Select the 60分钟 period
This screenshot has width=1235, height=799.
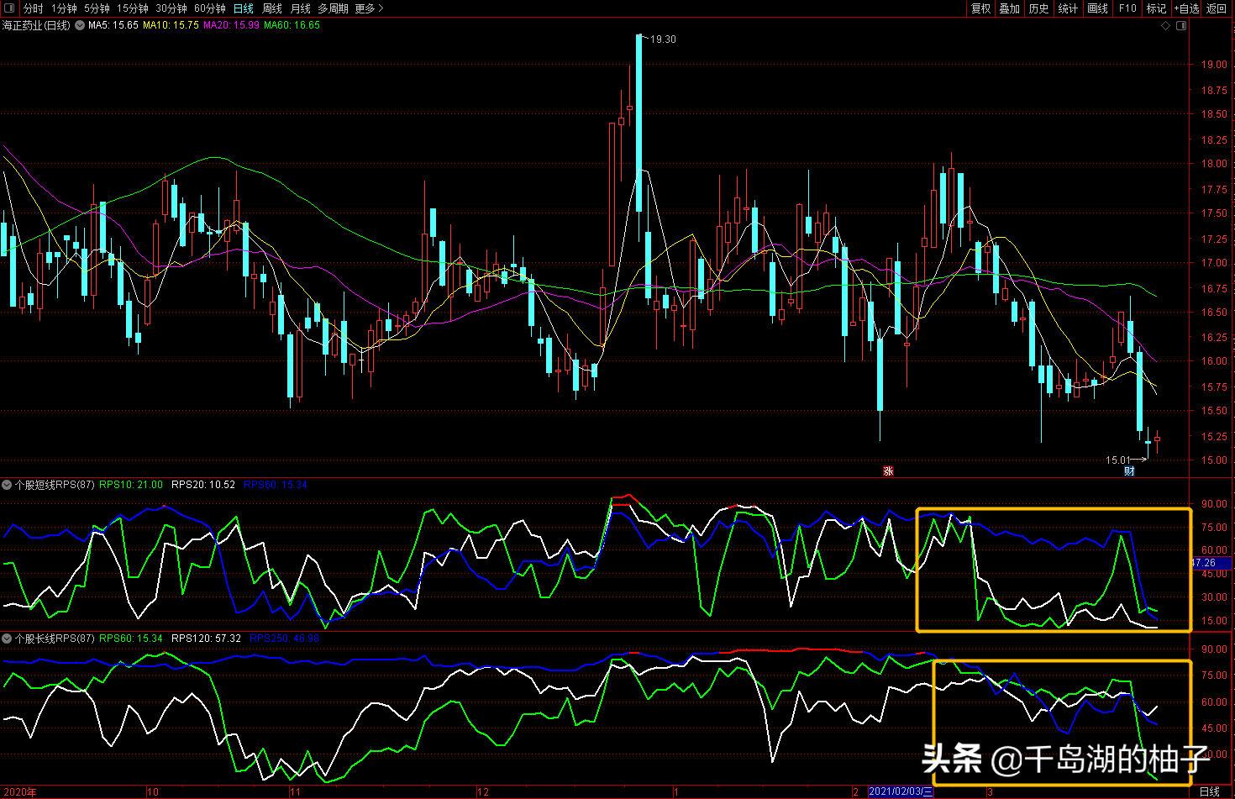(x=209, y=8)
